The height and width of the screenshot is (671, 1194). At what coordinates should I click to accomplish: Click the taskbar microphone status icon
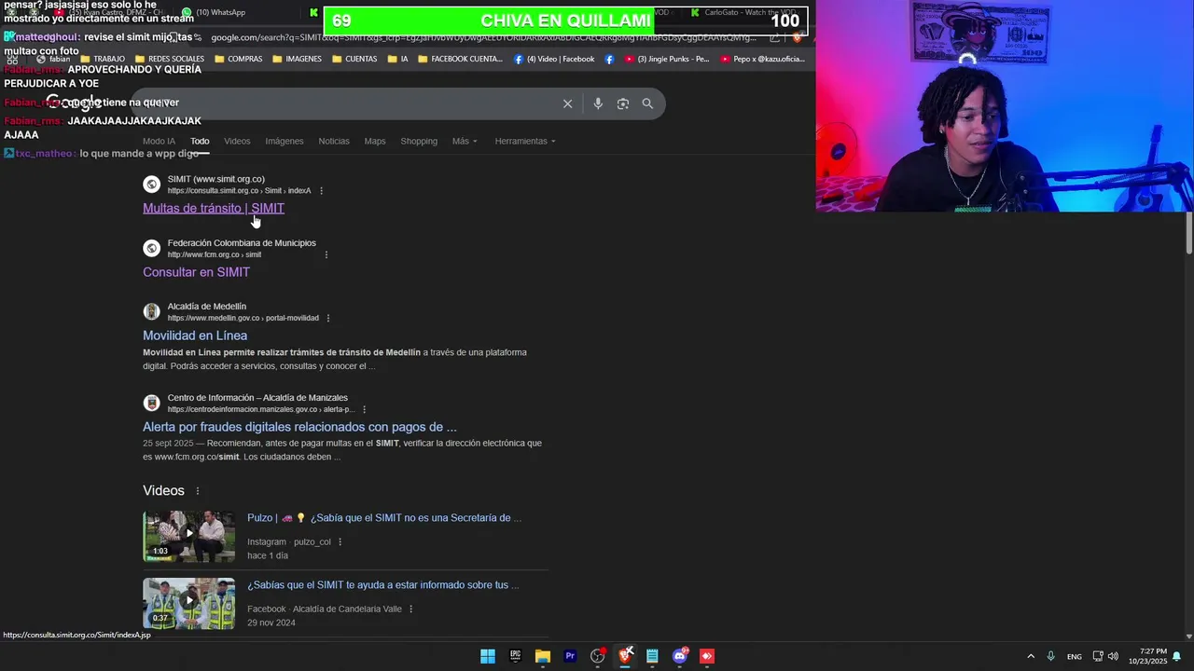pyautogui.click(x=1050, y=656)
